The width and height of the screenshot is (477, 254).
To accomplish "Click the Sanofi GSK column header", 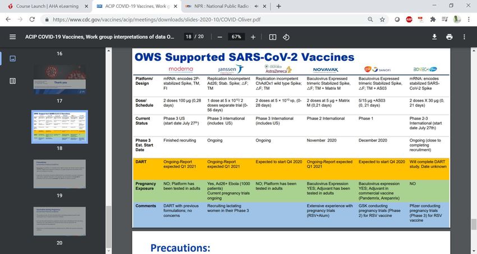I will [378, 70].
